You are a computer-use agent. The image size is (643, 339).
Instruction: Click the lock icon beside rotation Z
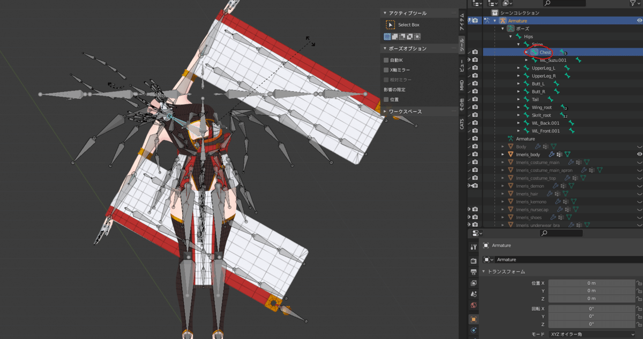click(x=638, y=324)
